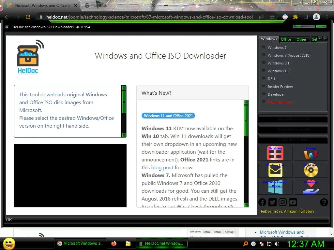Open the YouTube icon in downloader
This screenshot has width=334, height=250.
(x=293, y=202)
